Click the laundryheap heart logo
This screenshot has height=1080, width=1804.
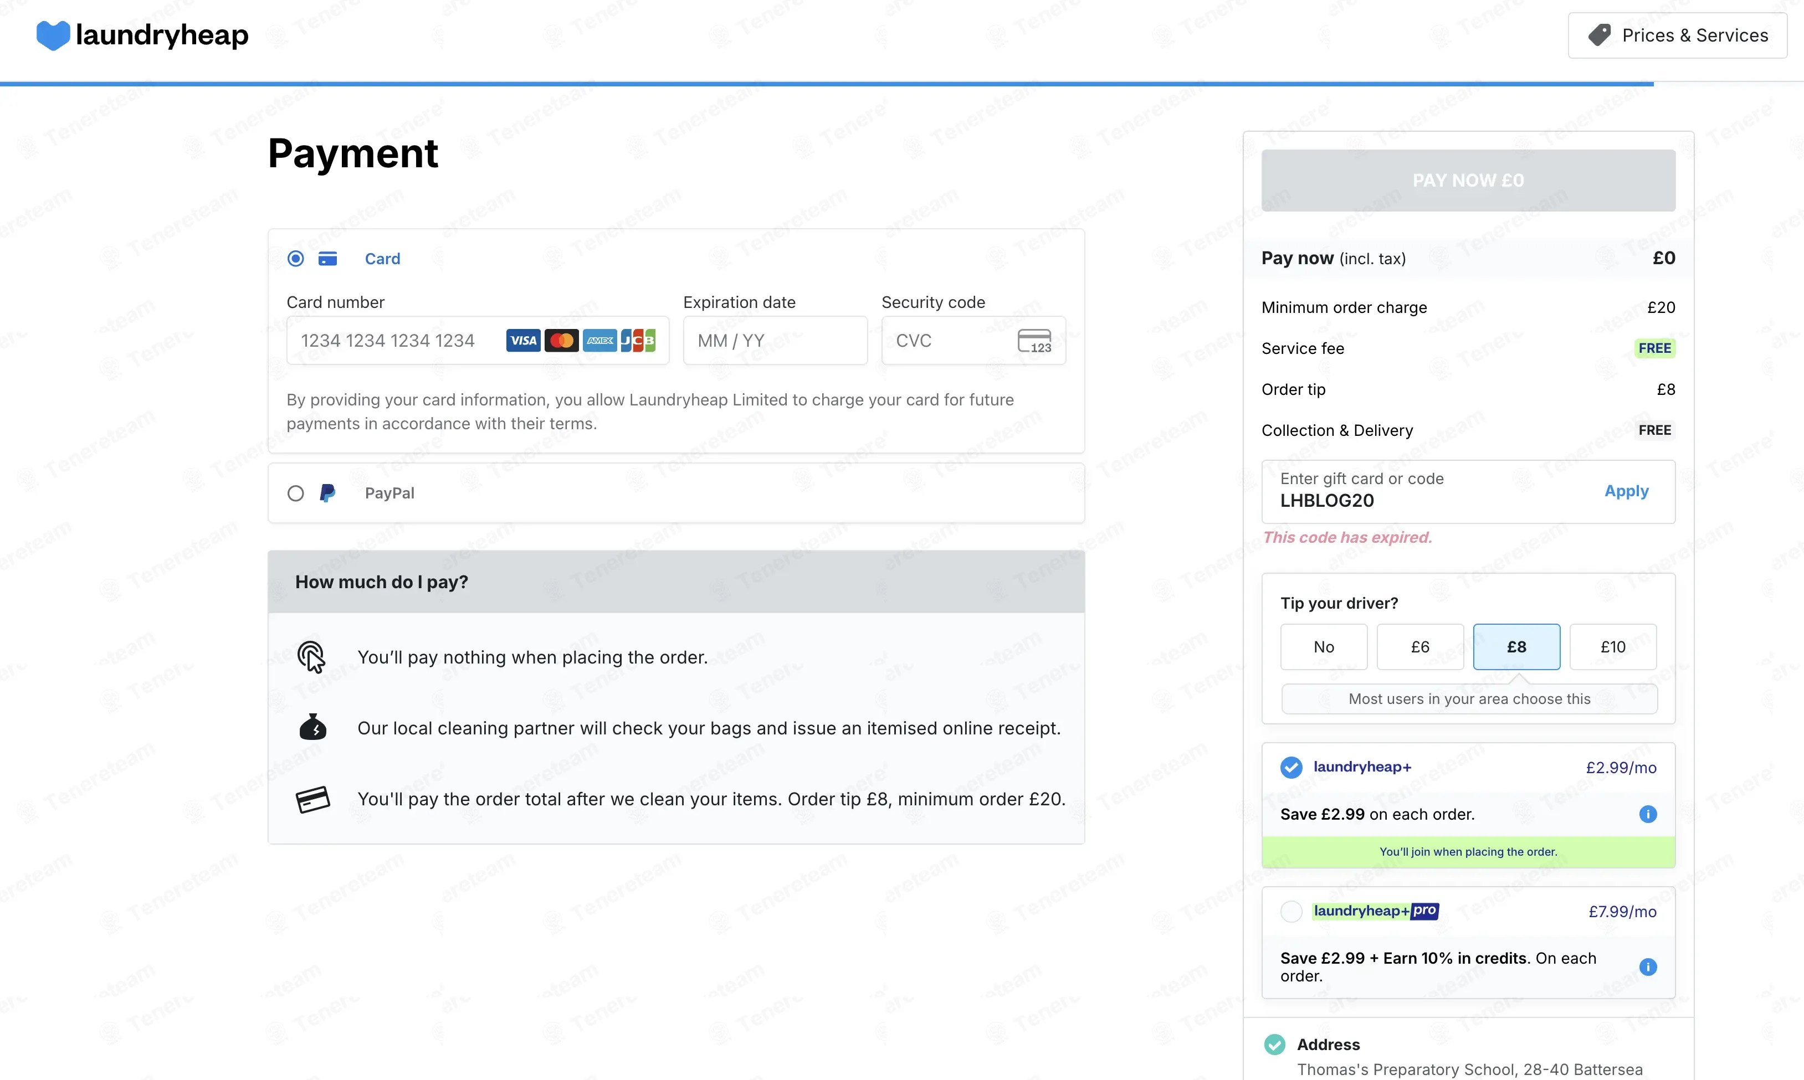click(x=53, y=35)
